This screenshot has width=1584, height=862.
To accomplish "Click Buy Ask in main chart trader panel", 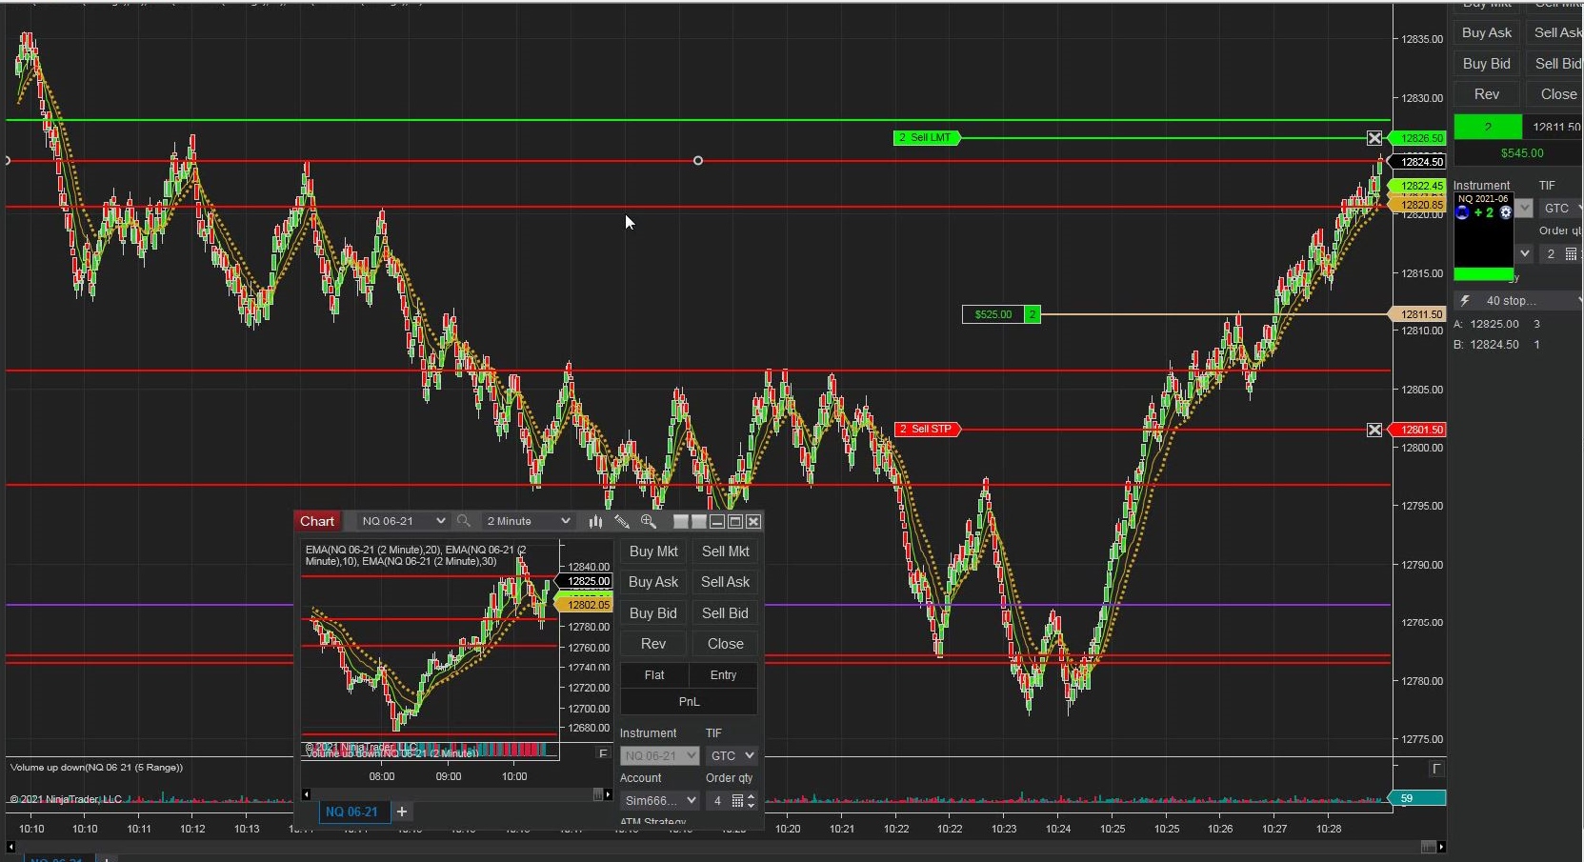I will pos(1487,32).
